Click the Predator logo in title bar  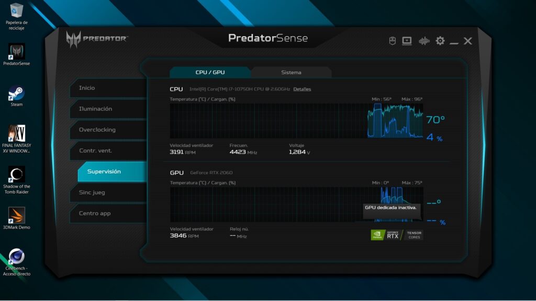coord(97,39)
